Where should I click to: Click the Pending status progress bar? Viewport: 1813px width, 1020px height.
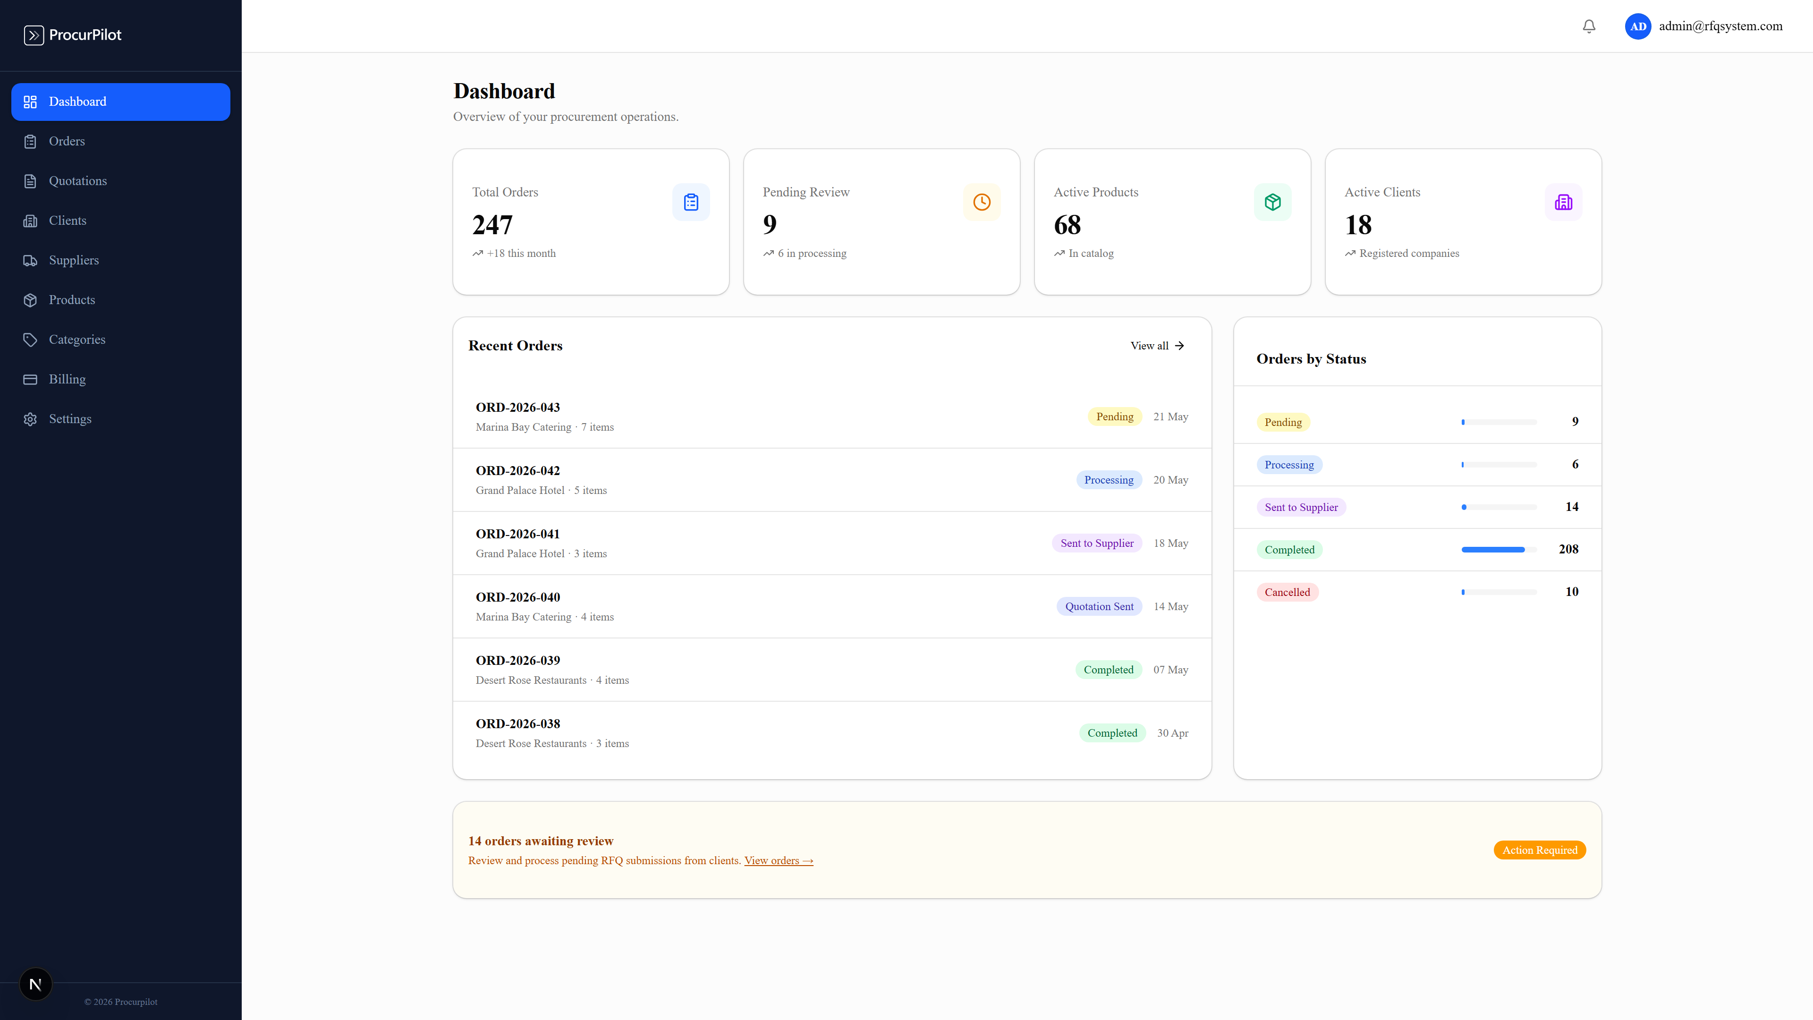pos(1499,422)
